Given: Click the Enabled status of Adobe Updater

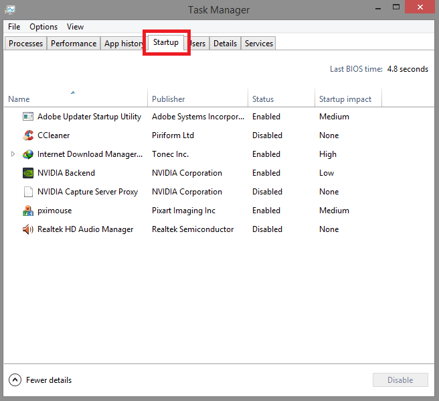Looking at the screenshot, I should [266, 117].
